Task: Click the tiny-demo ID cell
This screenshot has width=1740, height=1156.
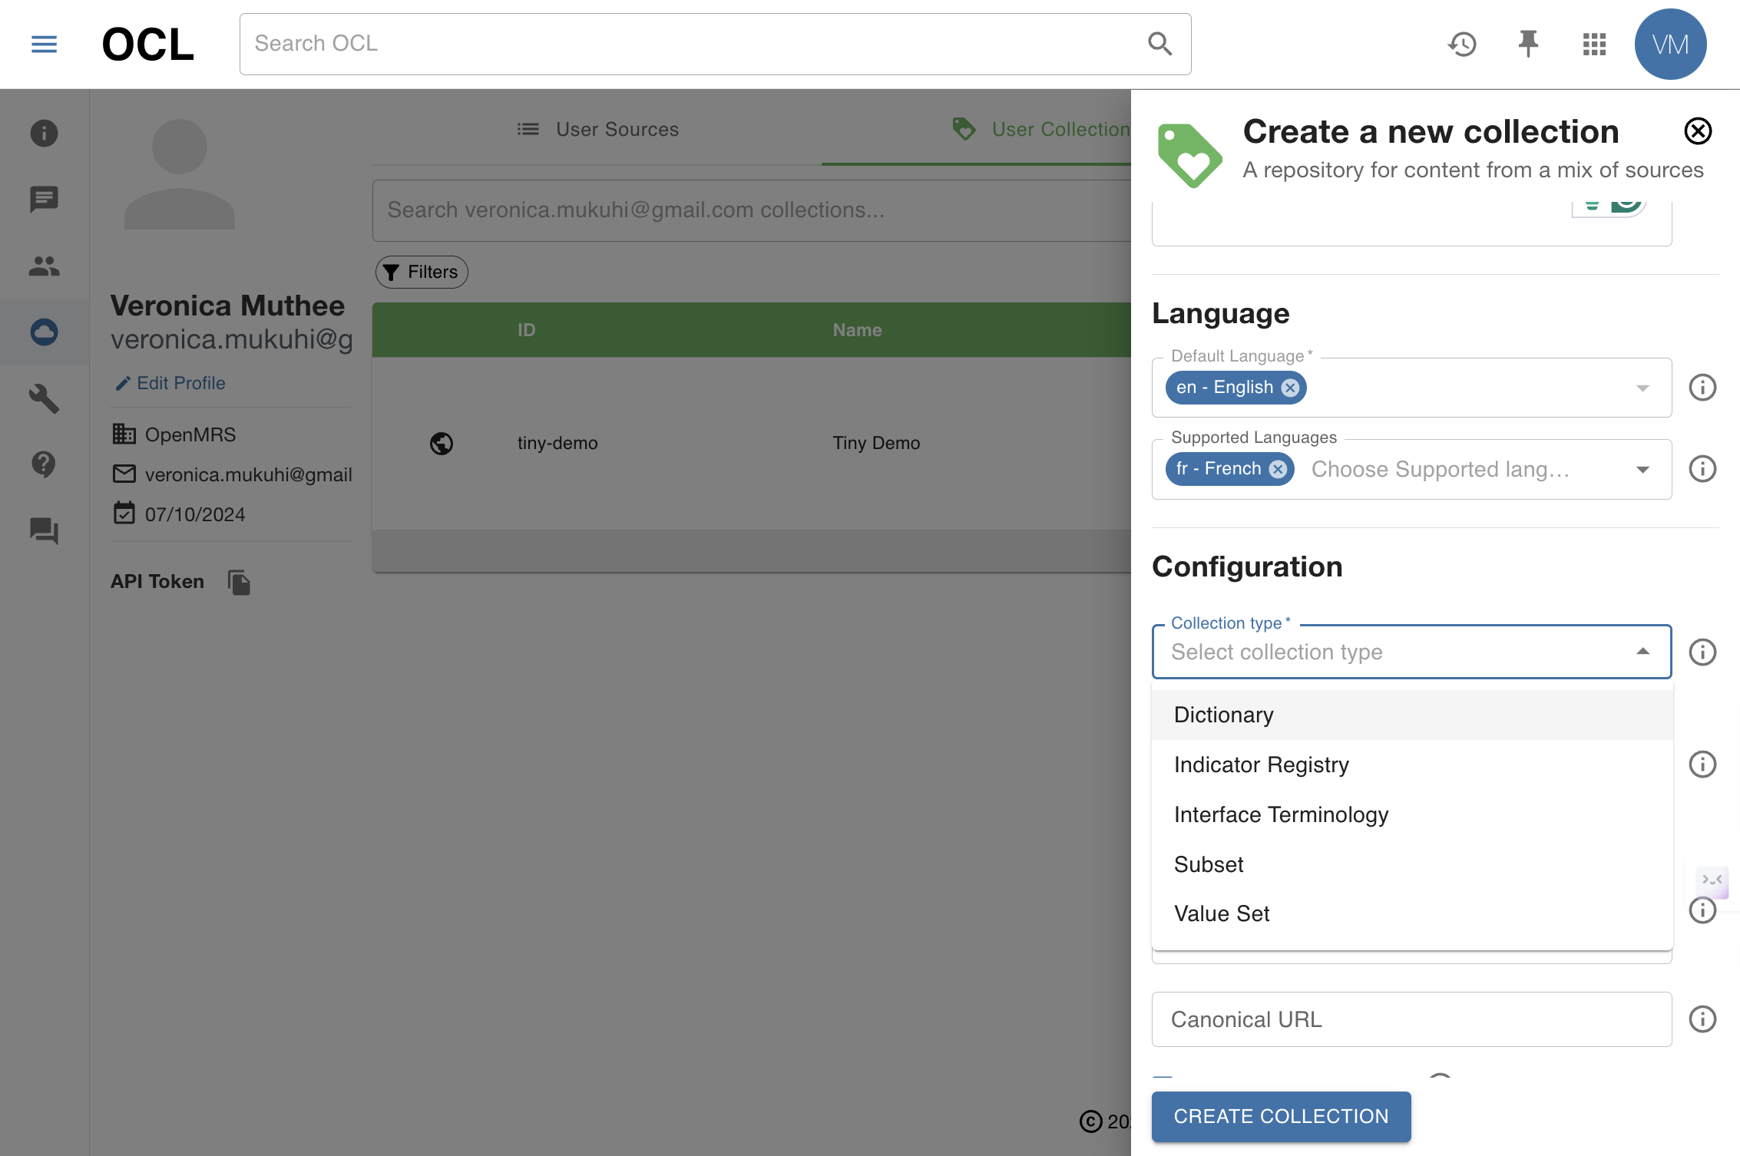Action: [557, 443]
